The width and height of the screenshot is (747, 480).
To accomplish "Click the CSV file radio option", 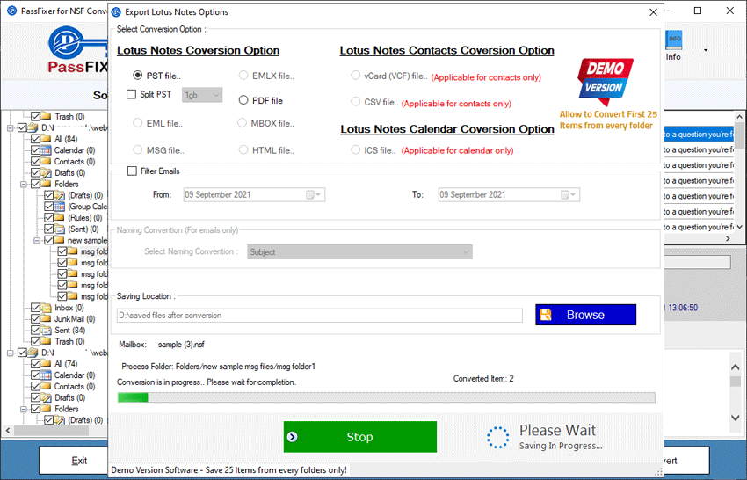I will pyautogui.click(x=355, y=101).
